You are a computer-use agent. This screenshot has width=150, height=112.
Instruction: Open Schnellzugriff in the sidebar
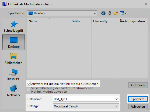(13, 26)
